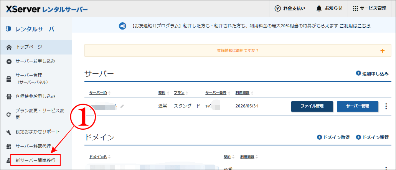Click the XServer レンタルサーバー logo
396x170 pixels.
pyautogui.click(x=47, y=9)
